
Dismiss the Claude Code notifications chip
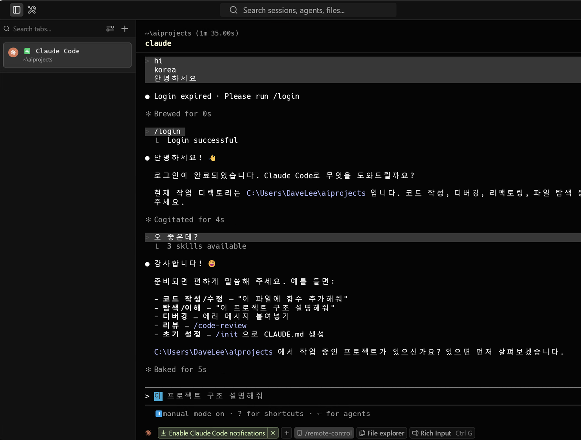pyautogui.click(x=273, y=433)
